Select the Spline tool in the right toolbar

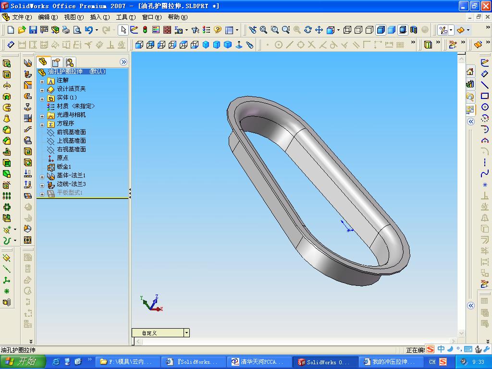[485, 173]
